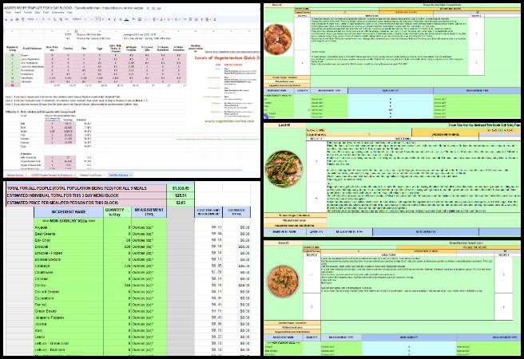Click the Print icon in the toolbar

pyautogui.click(x=17, y=19)
